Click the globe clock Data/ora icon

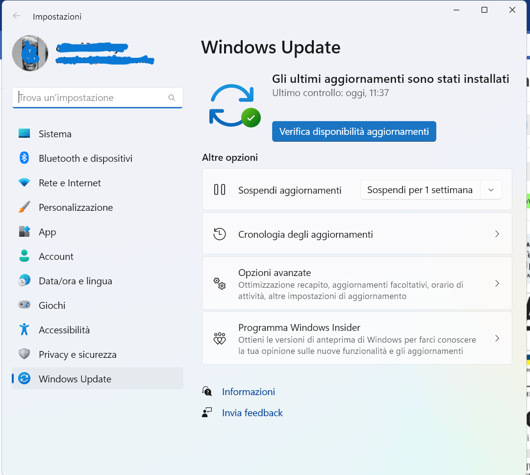pyautogui.click(x=25, y=280)
